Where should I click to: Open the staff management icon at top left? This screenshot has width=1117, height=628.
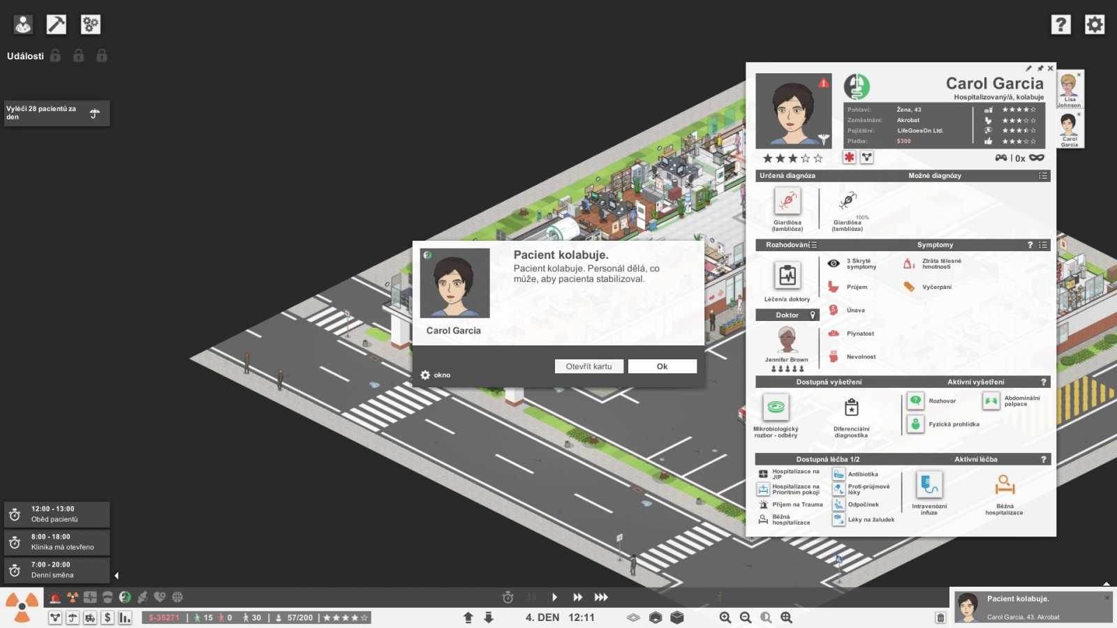[x=23, y=24]
